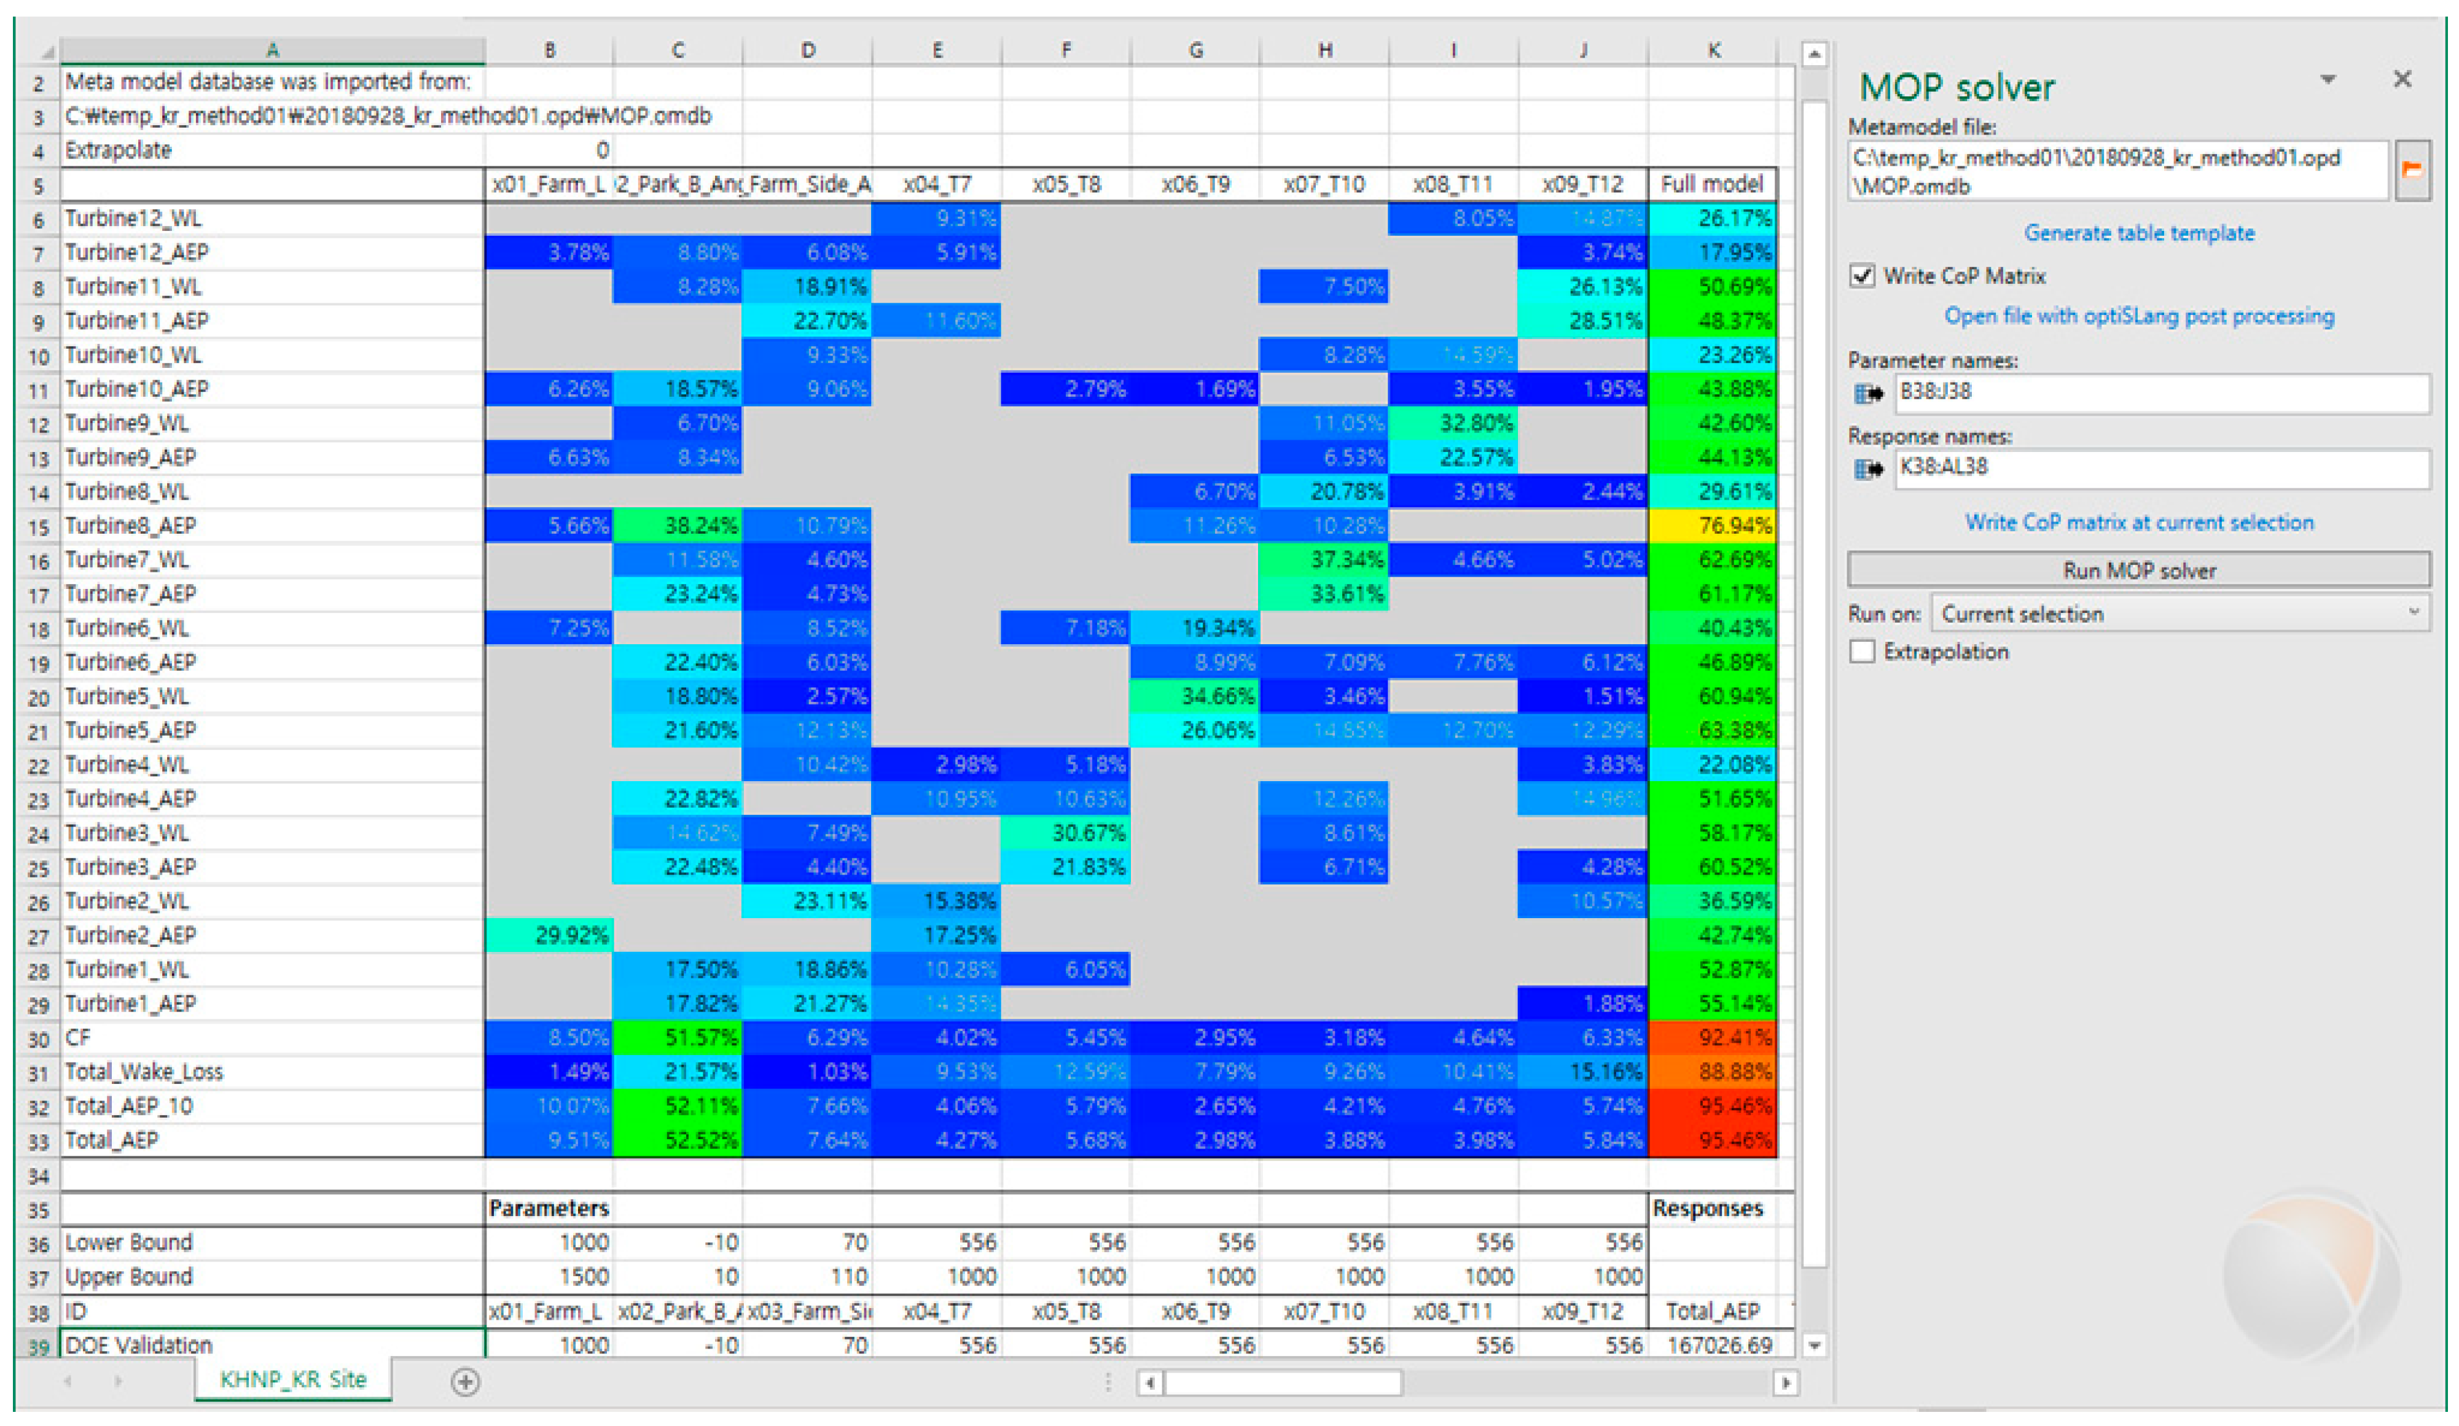
Task: Click horizontal scrollbar left arrow
Action: 1151,1382
